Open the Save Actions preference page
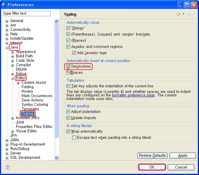The image size is (199, 175). click(x=33, y=100)
